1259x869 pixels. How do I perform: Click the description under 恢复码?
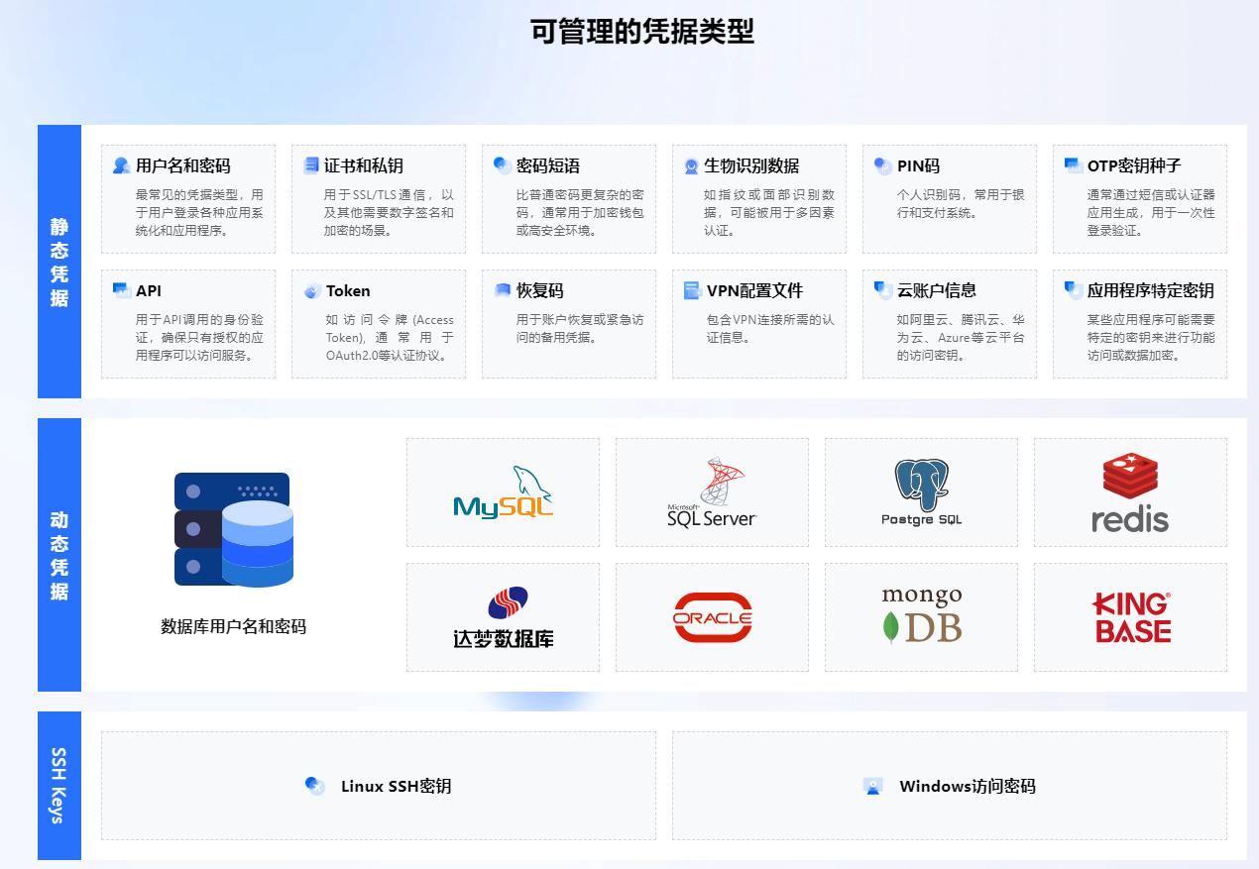(580, 328)
